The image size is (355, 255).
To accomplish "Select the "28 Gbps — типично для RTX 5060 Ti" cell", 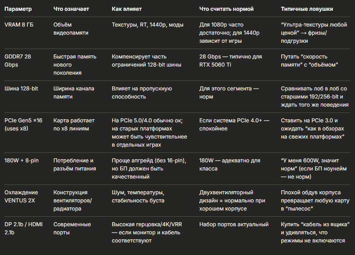I will click(x=230, y=61).
